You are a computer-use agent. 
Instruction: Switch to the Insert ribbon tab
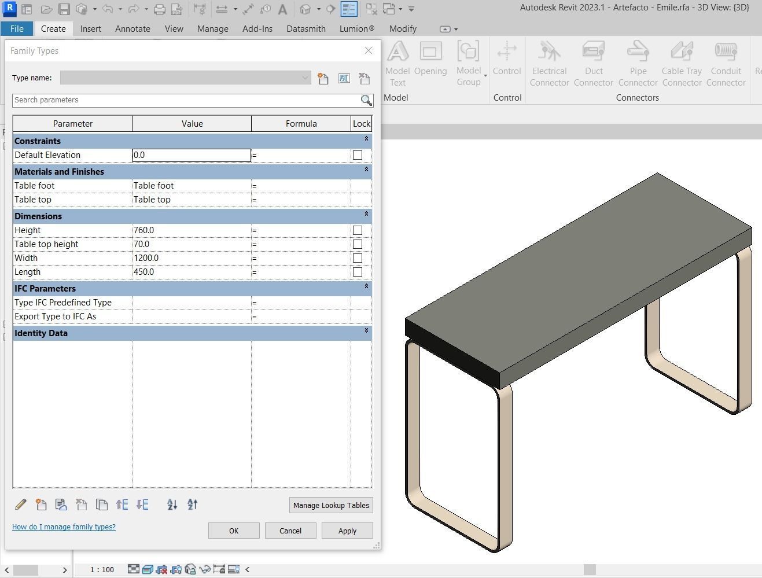[x=91, y=29]
